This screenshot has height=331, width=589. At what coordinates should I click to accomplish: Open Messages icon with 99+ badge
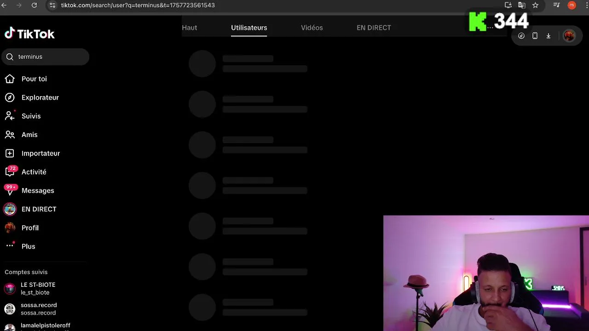coord(11,190)
